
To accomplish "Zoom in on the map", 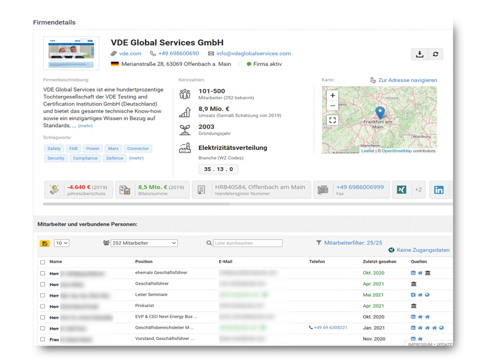I will pyautogui.click(x=333, y=95).
